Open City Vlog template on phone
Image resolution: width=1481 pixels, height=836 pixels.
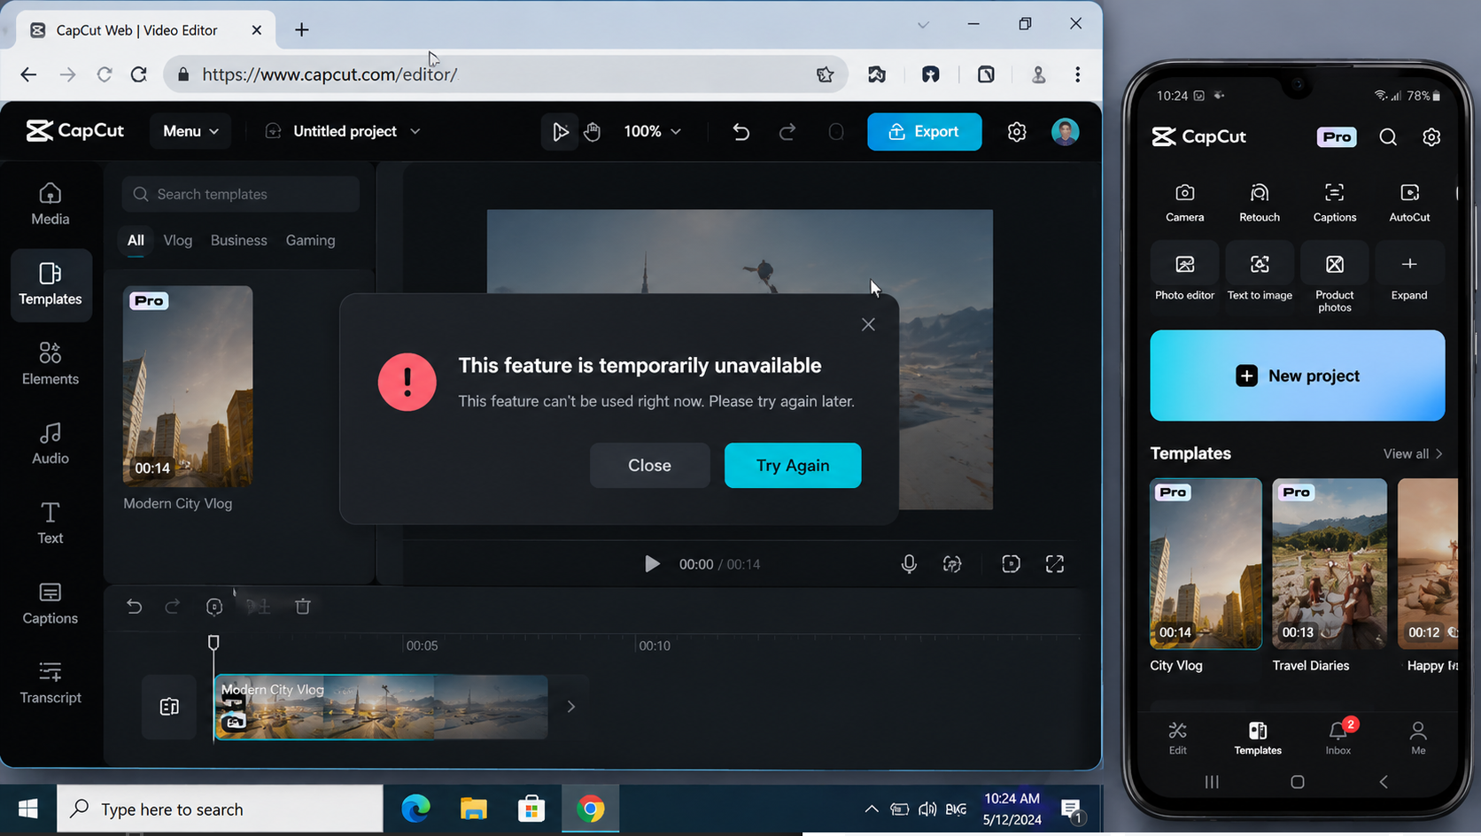point(1206,564)
